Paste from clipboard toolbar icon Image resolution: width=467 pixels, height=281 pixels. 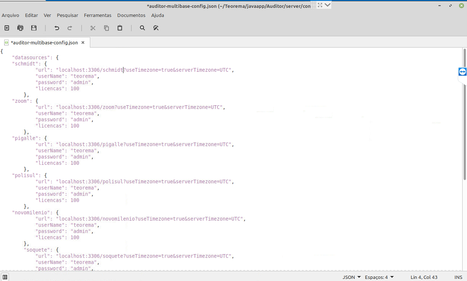click(x=120, y=28)
